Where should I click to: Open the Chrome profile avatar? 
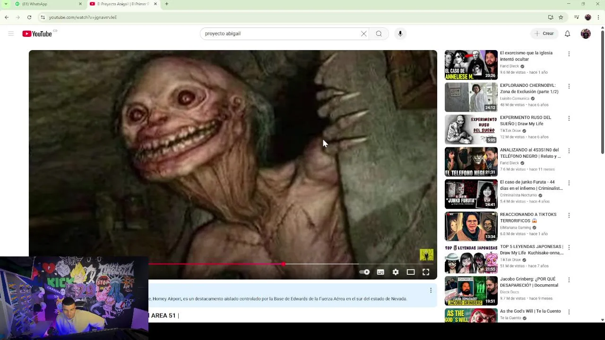coord(588,17)
